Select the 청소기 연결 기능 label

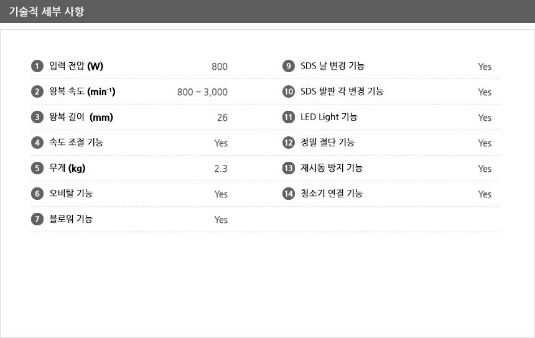coord(332,193)
